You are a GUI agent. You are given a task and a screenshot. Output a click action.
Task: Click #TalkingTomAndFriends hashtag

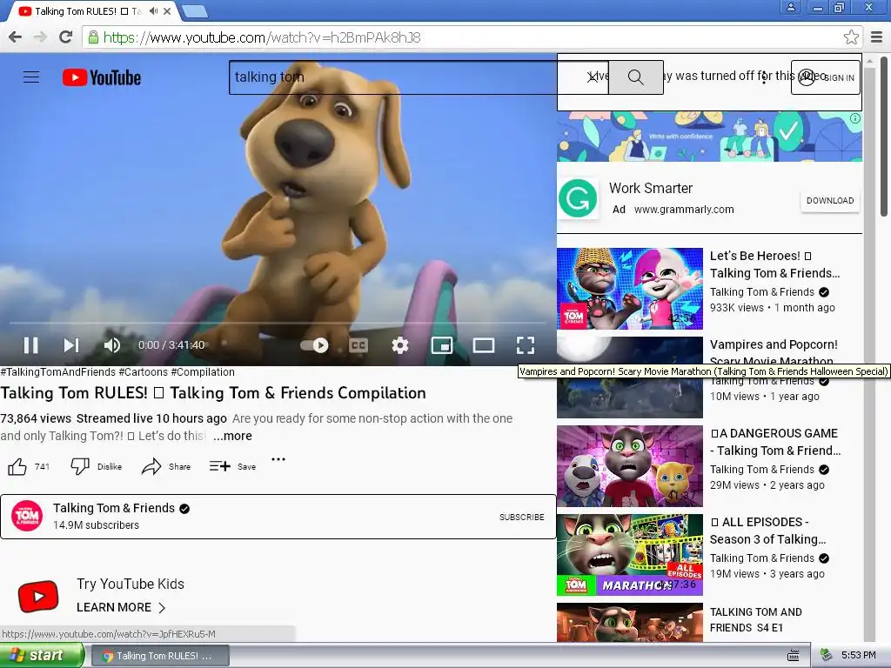pos(58,372)
